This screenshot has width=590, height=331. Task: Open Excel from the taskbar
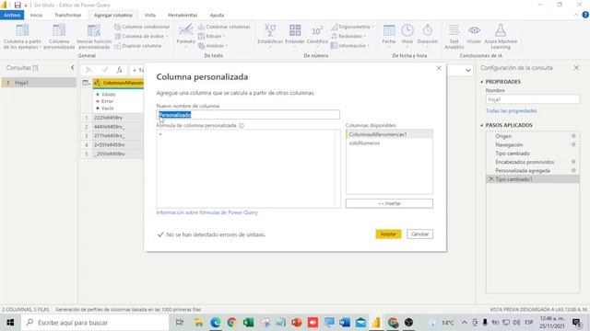[x=248, y=323]
